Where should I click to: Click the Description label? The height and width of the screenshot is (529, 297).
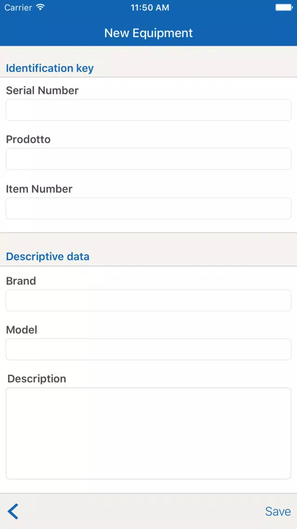click(37, 379)
